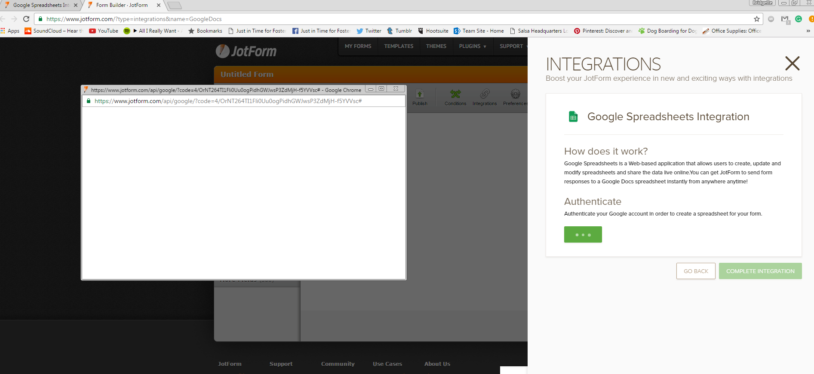Screen dimensions: 814x374
Task: Expand the Support dropdown menu
Action: [x=512, y=46]
